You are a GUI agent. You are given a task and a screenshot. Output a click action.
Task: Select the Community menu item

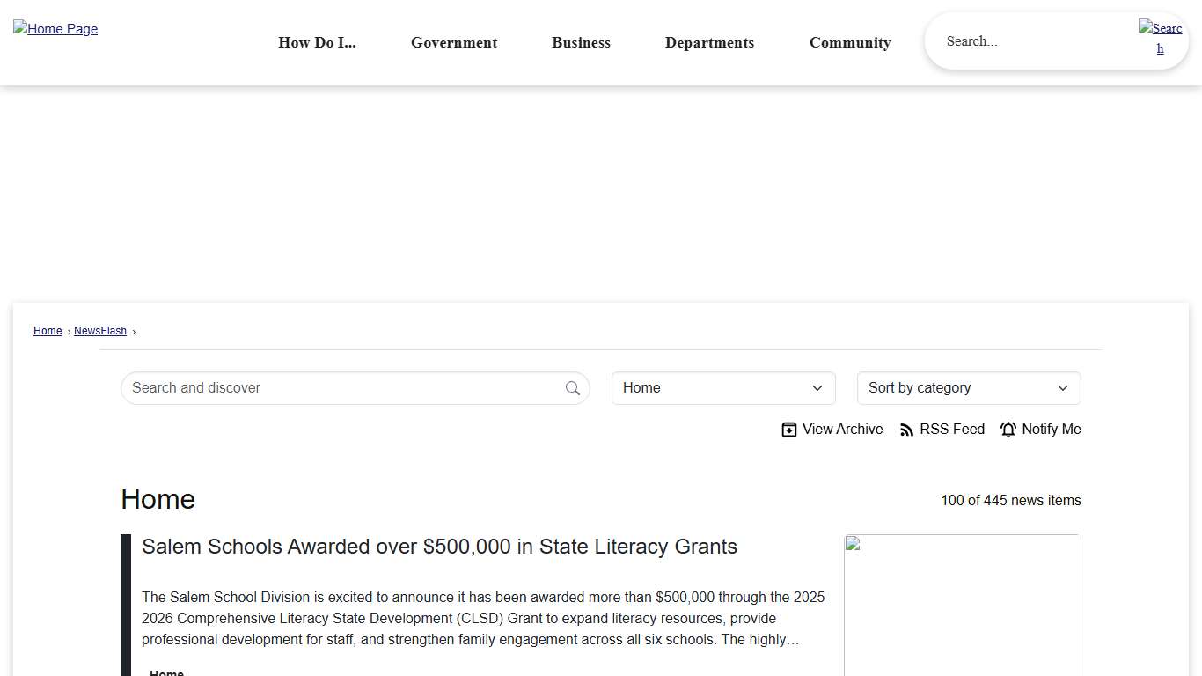click(x=850, y=42)
